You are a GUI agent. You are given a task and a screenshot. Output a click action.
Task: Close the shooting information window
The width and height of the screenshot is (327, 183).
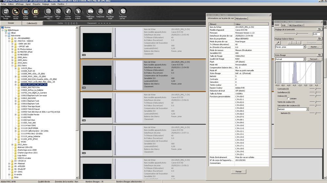[x=270, y=15]
